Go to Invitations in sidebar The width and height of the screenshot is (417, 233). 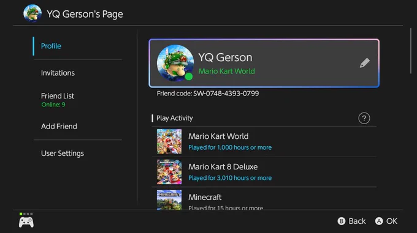point(58,73)
